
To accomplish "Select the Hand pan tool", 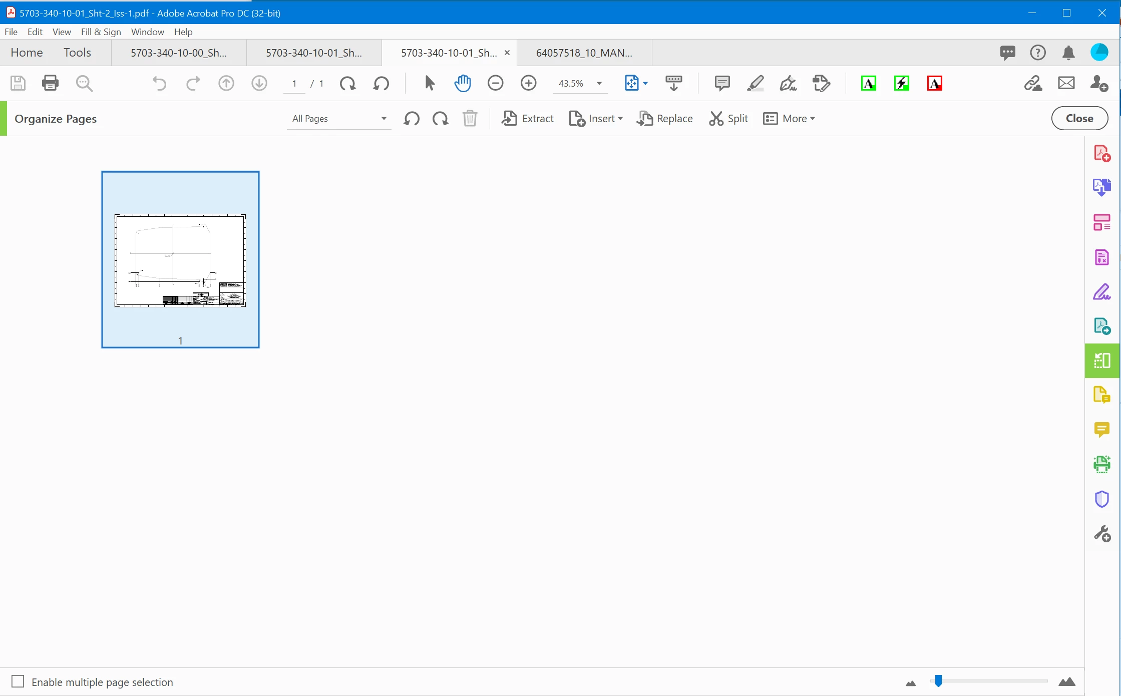I will coord(462,83).
